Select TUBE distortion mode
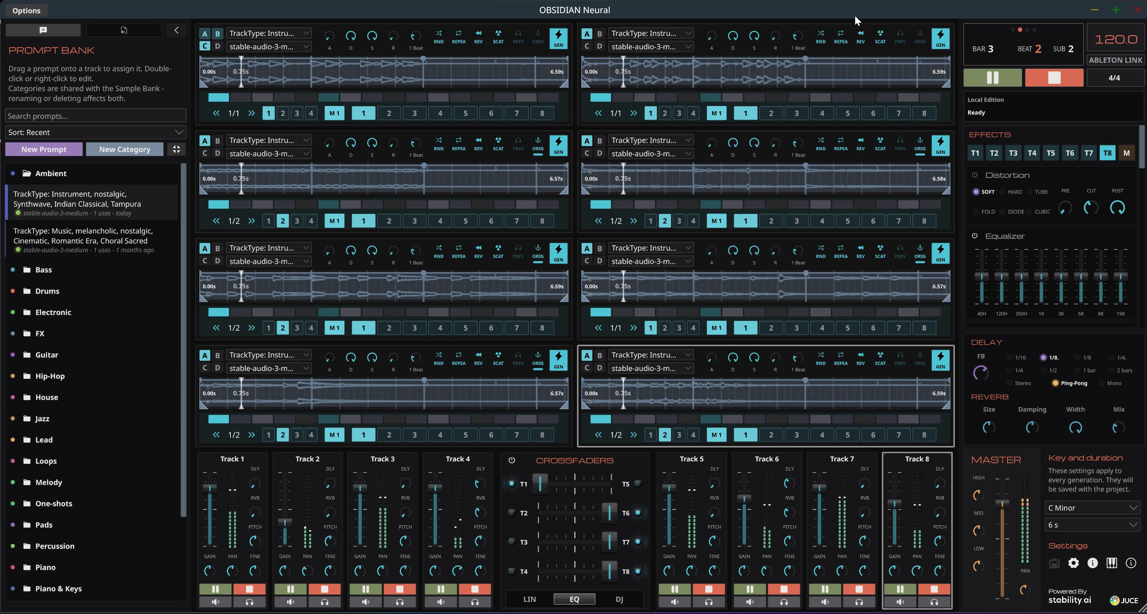Viewport: 1147px width, 614px height. [x=1037, y=192]
